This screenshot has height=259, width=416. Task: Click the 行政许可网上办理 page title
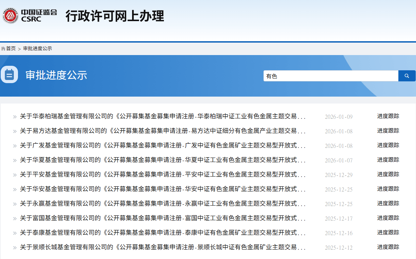pyautogui.click(x=114, y=16)
